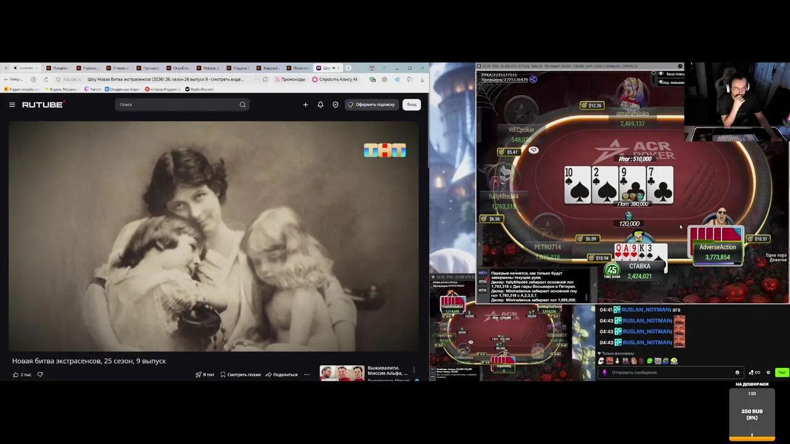
Task: Click the В топ rocket button
Action: 205,374
